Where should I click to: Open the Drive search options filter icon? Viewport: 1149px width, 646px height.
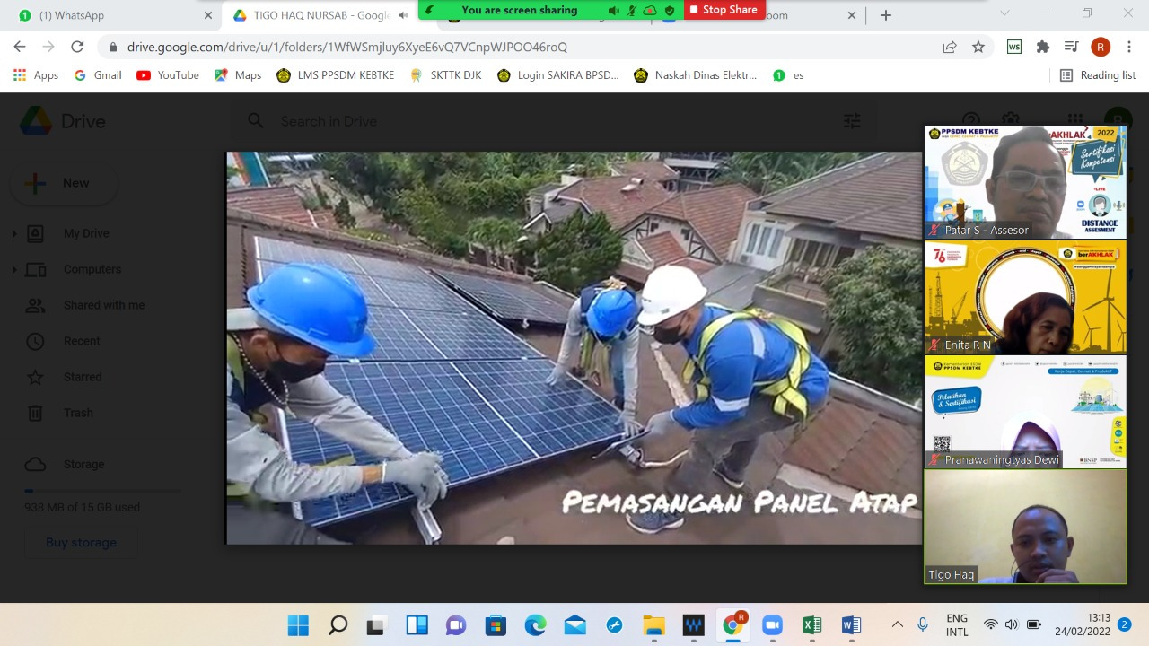pos(851,120)
